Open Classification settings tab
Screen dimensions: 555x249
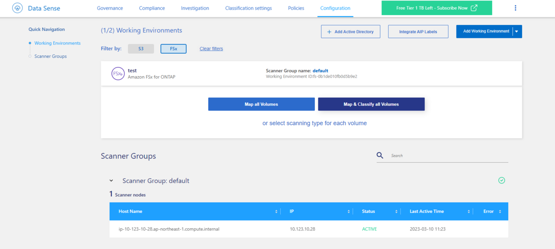click(248, 8)
